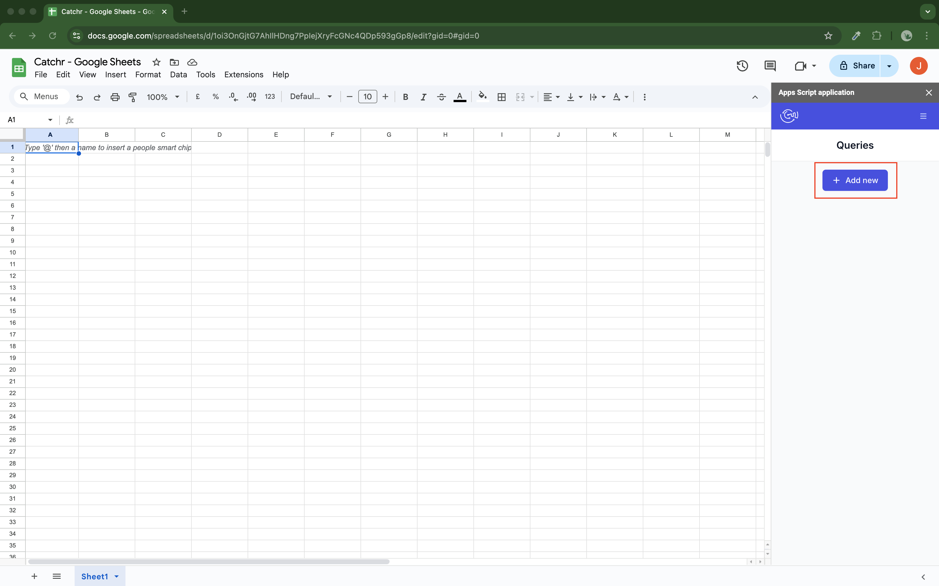
Task: Select column D header
Action: tap(220, 135)
